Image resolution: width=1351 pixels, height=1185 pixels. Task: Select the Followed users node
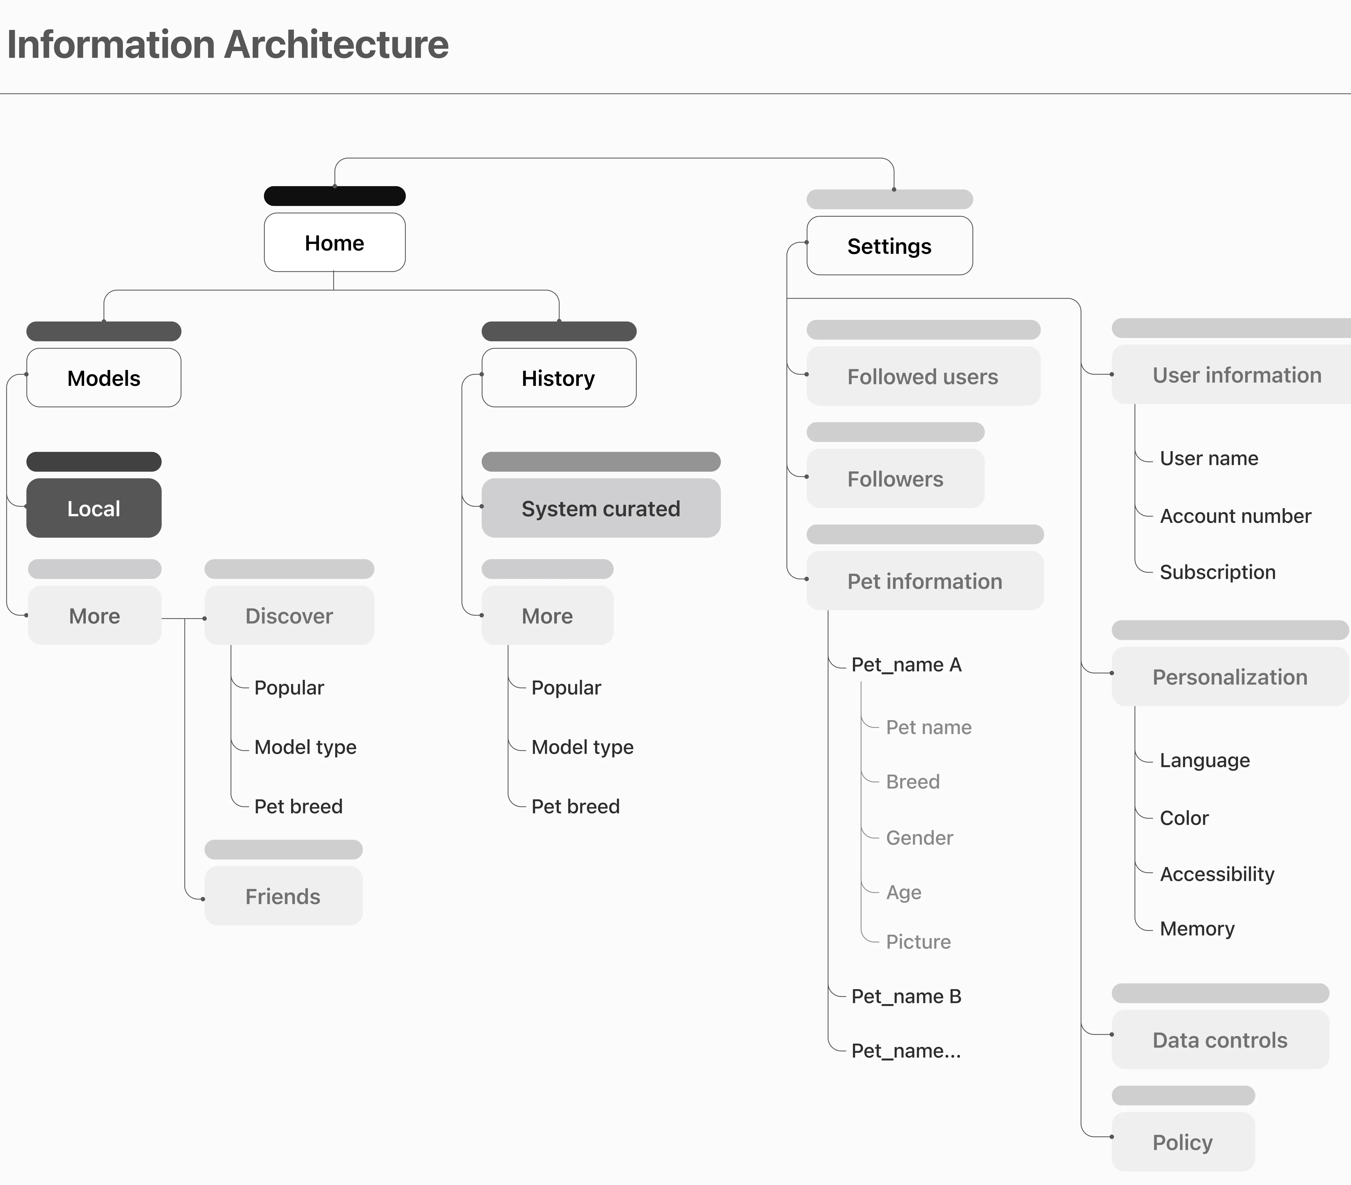pos(923,376)
